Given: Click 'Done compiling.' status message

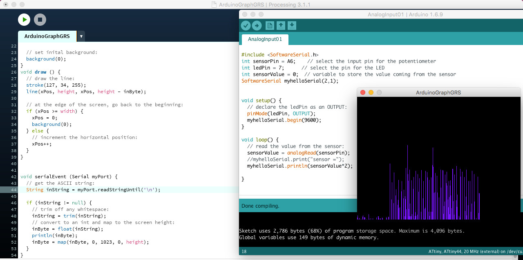Looking at the screenshot, I should (260, 206).
